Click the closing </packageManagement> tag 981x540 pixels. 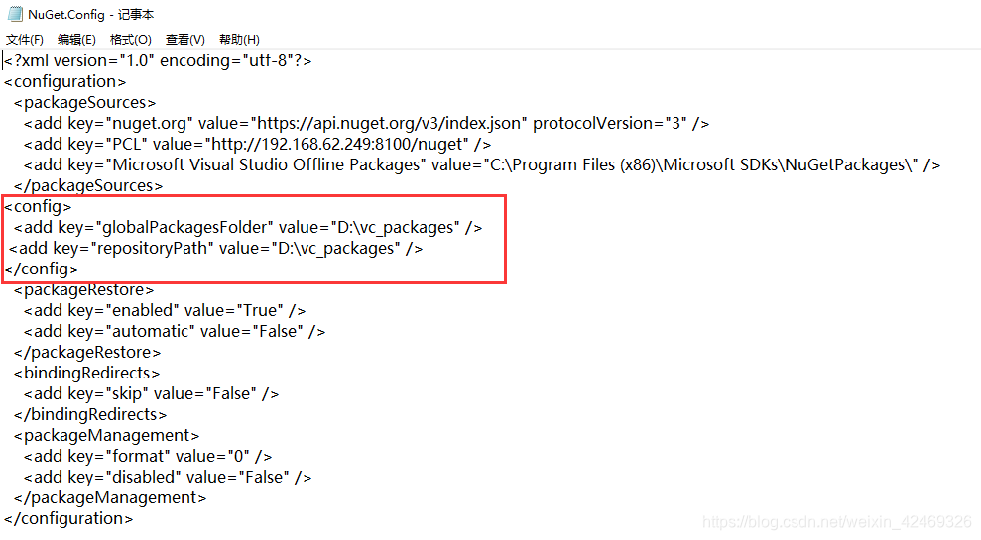pos(110,498)
